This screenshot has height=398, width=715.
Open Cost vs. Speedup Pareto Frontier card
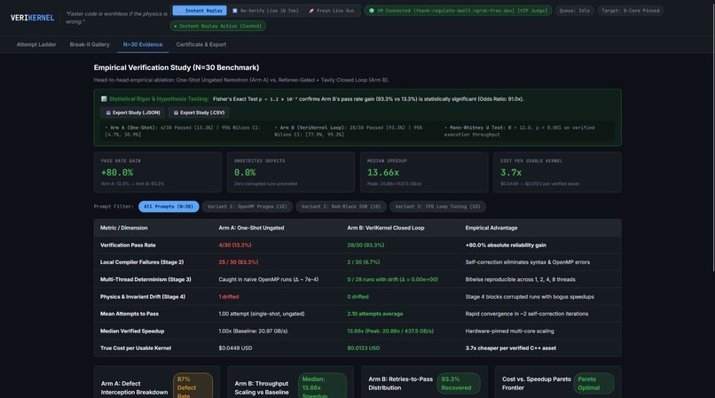click(558, 382)
